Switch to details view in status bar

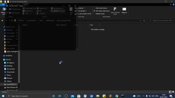coord(170,92)
